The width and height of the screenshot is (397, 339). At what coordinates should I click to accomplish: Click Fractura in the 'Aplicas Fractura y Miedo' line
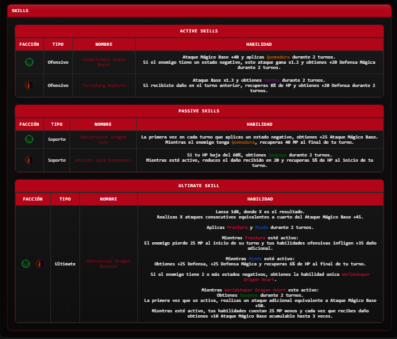(x=237, y=227)
